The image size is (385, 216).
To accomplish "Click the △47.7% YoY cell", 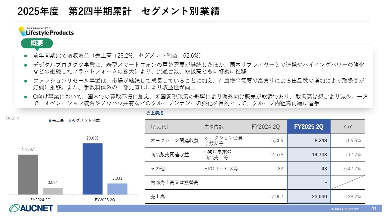I will pyautogui.click(x=352, y=169).
